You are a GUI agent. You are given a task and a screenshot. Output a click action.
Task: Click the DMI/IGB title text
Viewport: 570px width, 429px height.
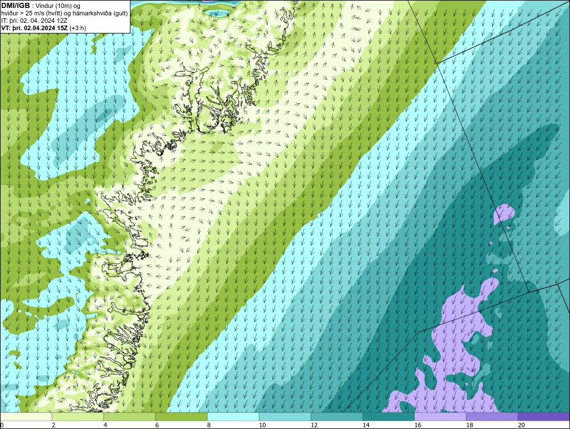coord(15,6)
